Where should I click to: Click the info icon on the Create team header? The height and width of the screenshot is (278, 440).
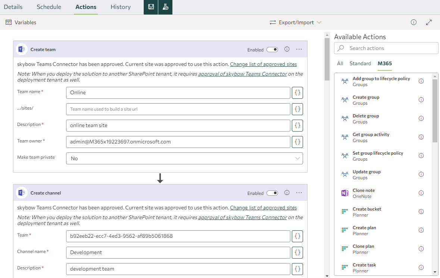[x=287, y=49]
